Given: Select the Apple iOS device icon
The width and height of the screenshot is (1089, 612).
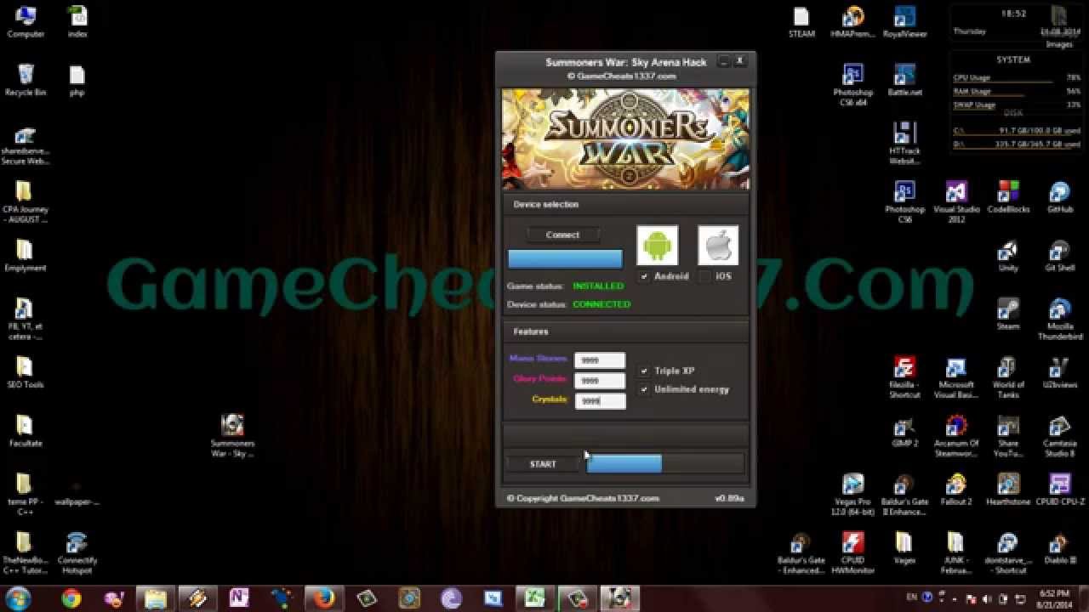Looking at the screenshot, I should [x=718, y=246].
